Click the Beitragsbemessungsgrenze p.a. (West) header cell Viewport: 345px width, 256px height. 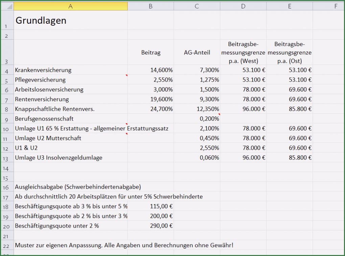click(243, 52)
